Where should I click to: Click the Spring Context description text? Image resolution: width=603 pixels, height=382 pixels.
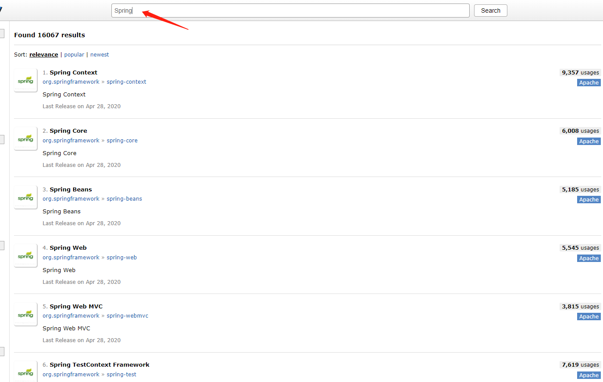(x=64, y=95)
